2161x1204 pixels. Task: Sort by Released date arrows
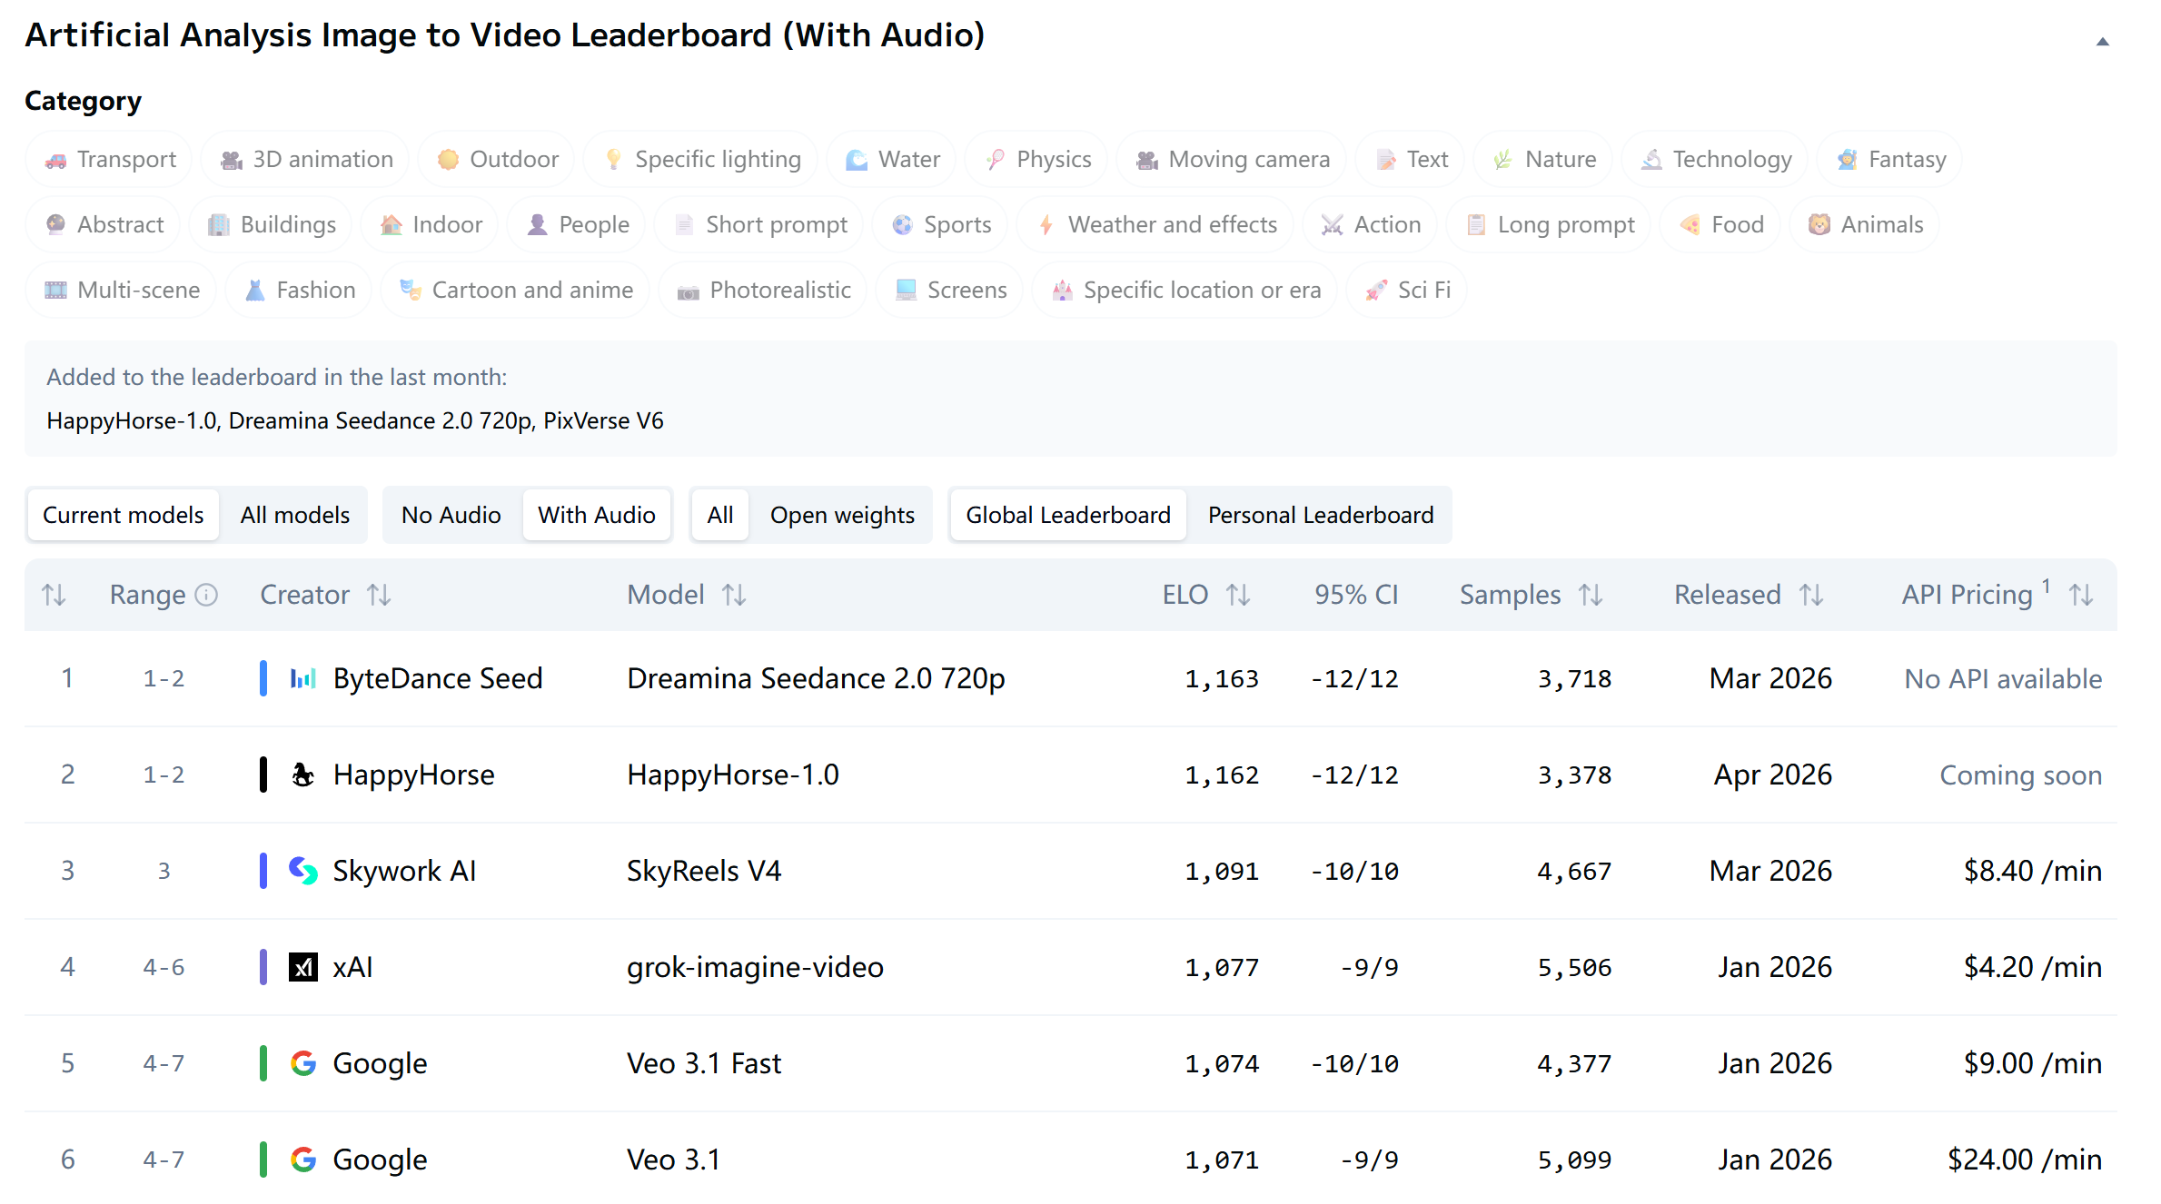[1811, 595]
